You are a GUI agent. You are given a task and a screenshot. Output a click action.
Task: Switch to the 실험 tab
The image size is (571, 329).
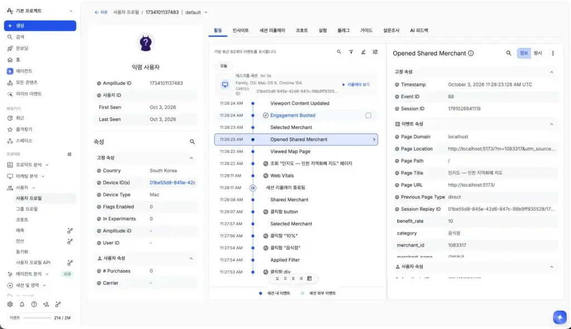point(323,31)
